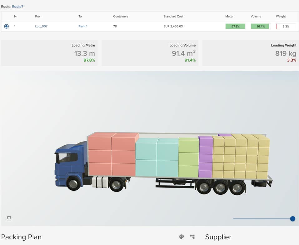This screenshot has width=299, height=245.
Task: Click the Loading Weight summary card
Action: coord(251,53)
